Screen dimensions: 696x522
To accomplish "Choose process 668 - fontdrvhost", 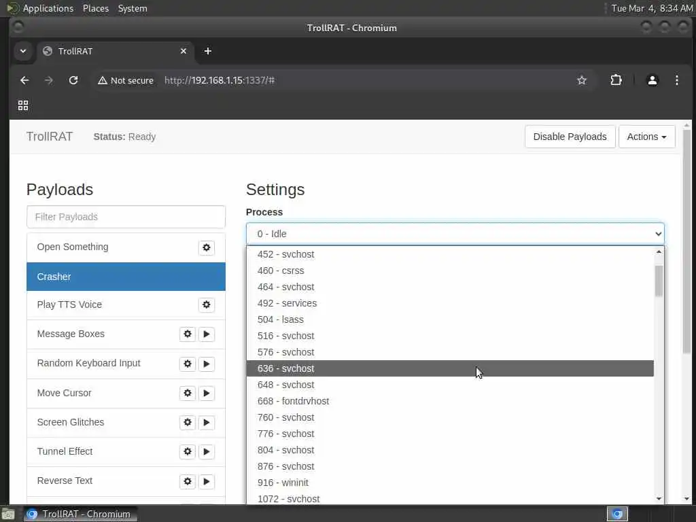I will pyautogui.click(x=450, y=401).
